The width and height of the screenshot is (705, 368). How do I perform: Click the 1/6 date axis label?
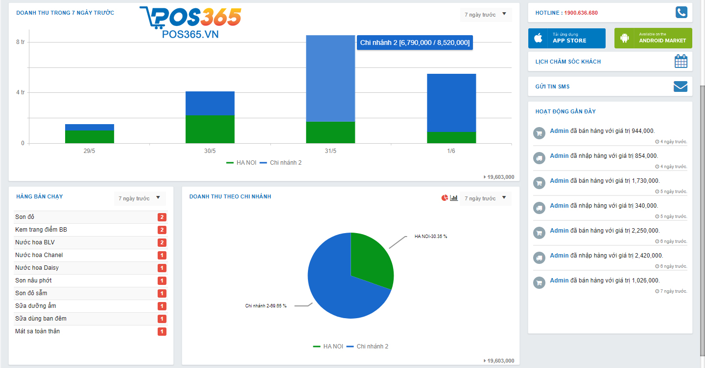point(451,151)
